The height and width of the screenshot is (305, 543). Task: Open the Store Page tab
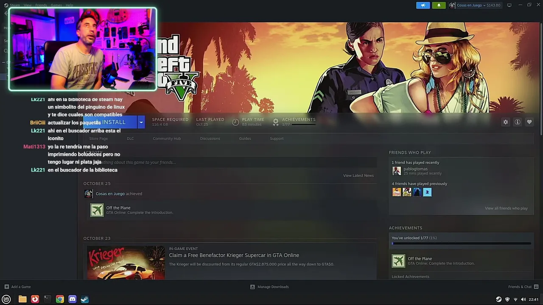tap(98, 139)
